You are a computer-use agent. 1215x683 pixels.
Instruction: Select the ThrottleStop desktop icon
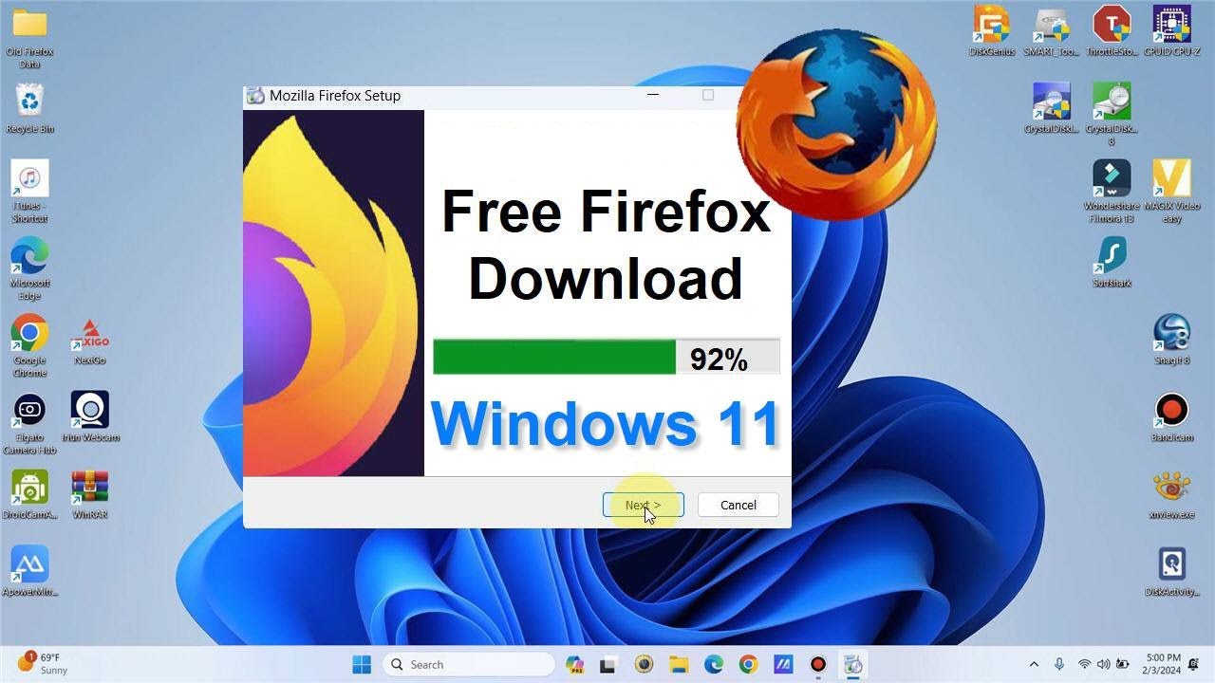point(1112,31)
